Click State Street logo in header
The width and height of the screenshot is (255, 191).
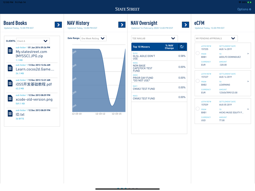[127, 9]
